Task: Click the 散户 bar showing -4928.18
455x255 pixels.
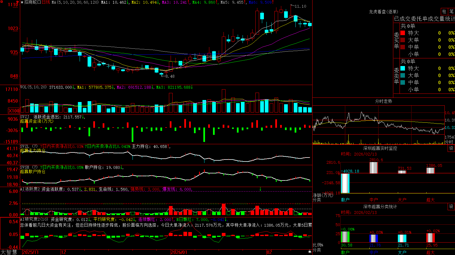Action: click(345, 183)
